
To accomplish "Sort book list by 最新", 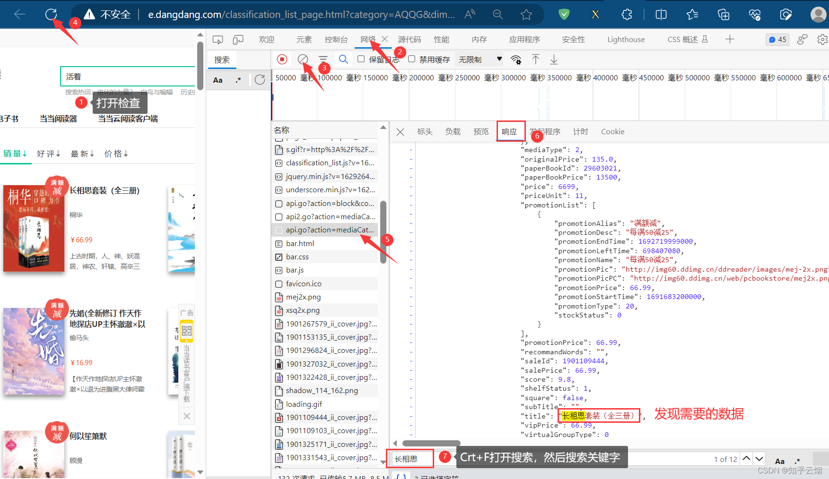I will 82,154.
